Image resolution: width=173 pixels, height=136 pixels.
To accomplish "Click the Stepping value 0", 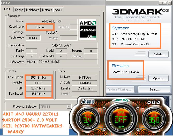I will 91,51.
